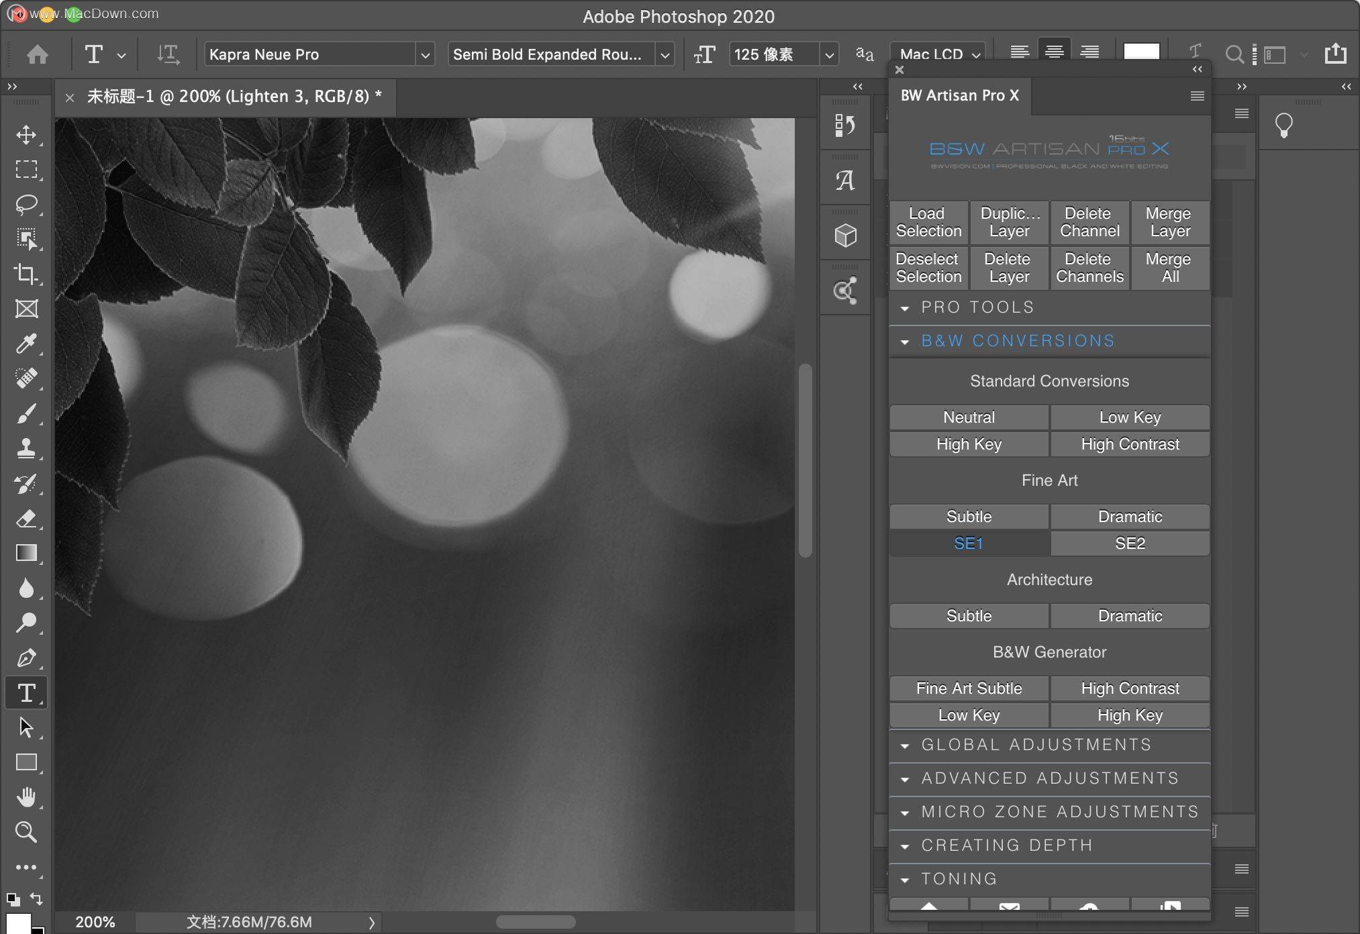The height and width of the screenshot is (934, 1360).
Task: Select the Eyedropper tool
Action: tap(26, 344)
